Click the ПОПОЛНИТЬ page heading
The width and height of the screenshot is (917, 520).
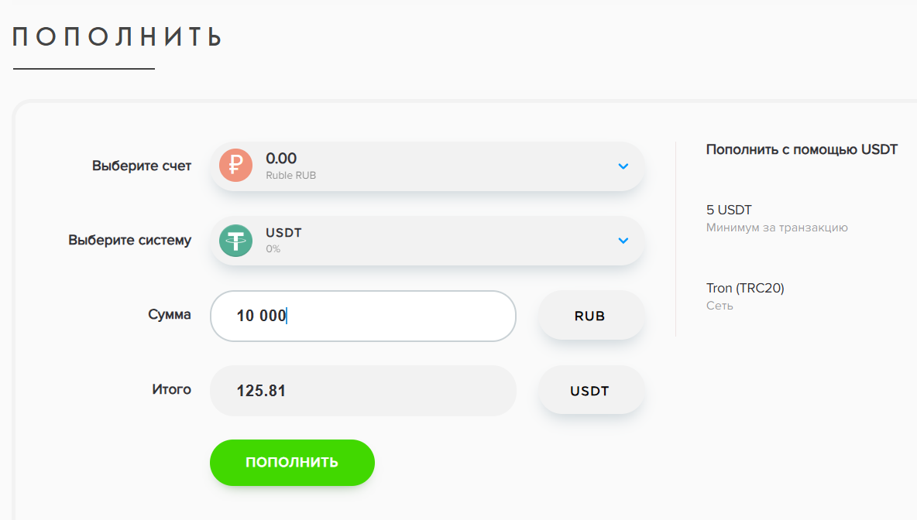tap(118, 36)
